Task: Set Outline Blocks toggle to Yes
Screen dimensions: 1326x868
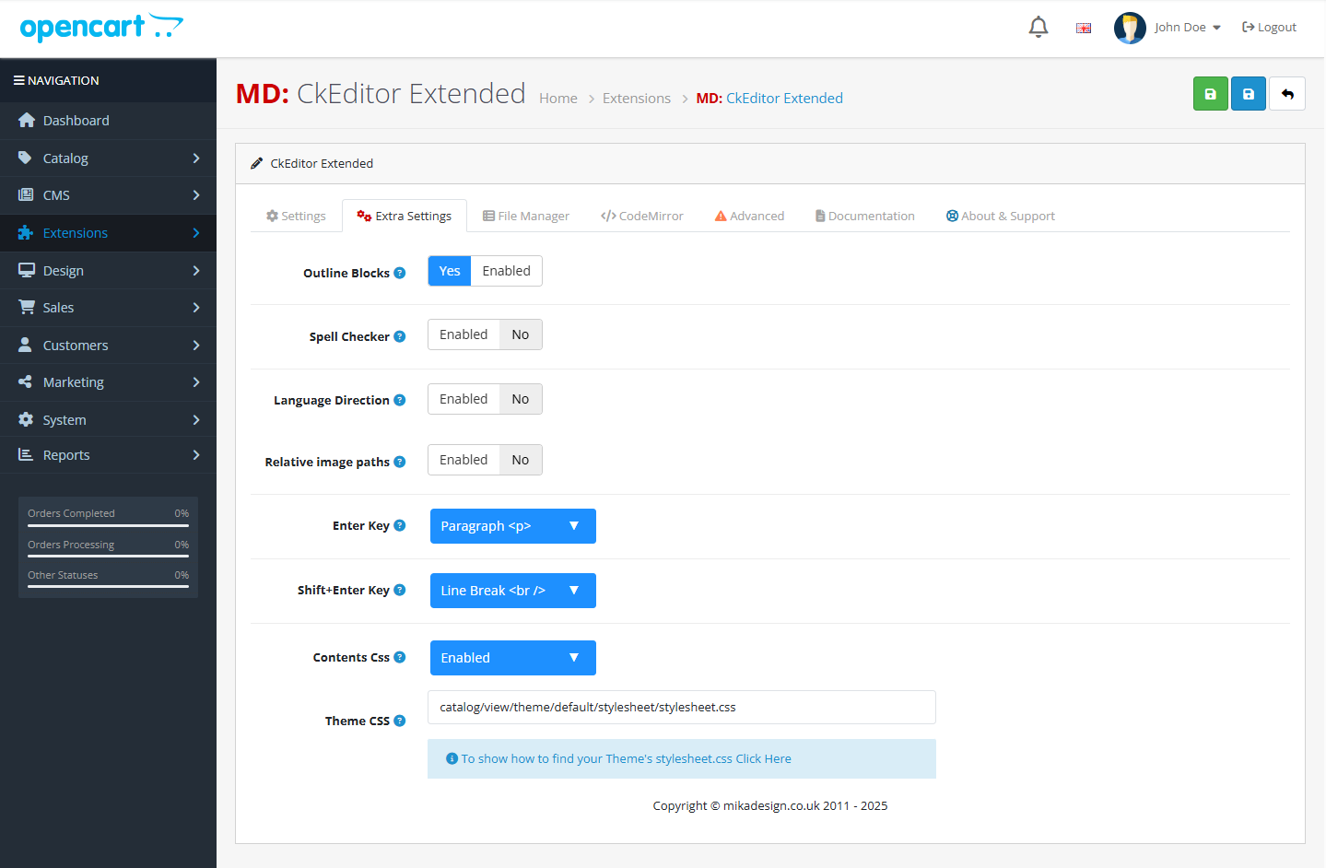Action: tap(450, 271)
